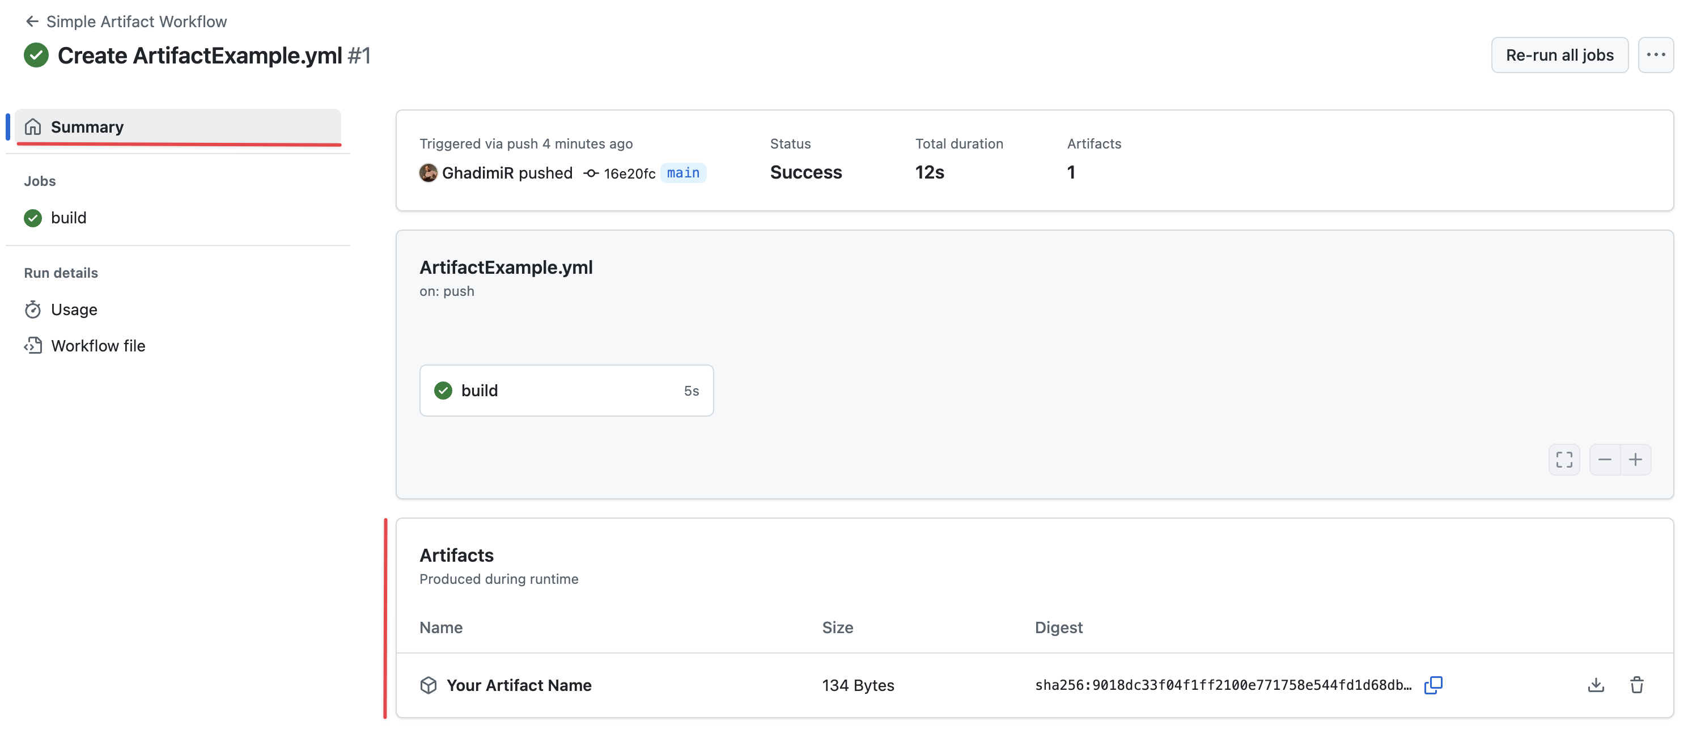Delete the artifact with trash icon
This screenshot has width=1688, height=738.
[1636, 685]
